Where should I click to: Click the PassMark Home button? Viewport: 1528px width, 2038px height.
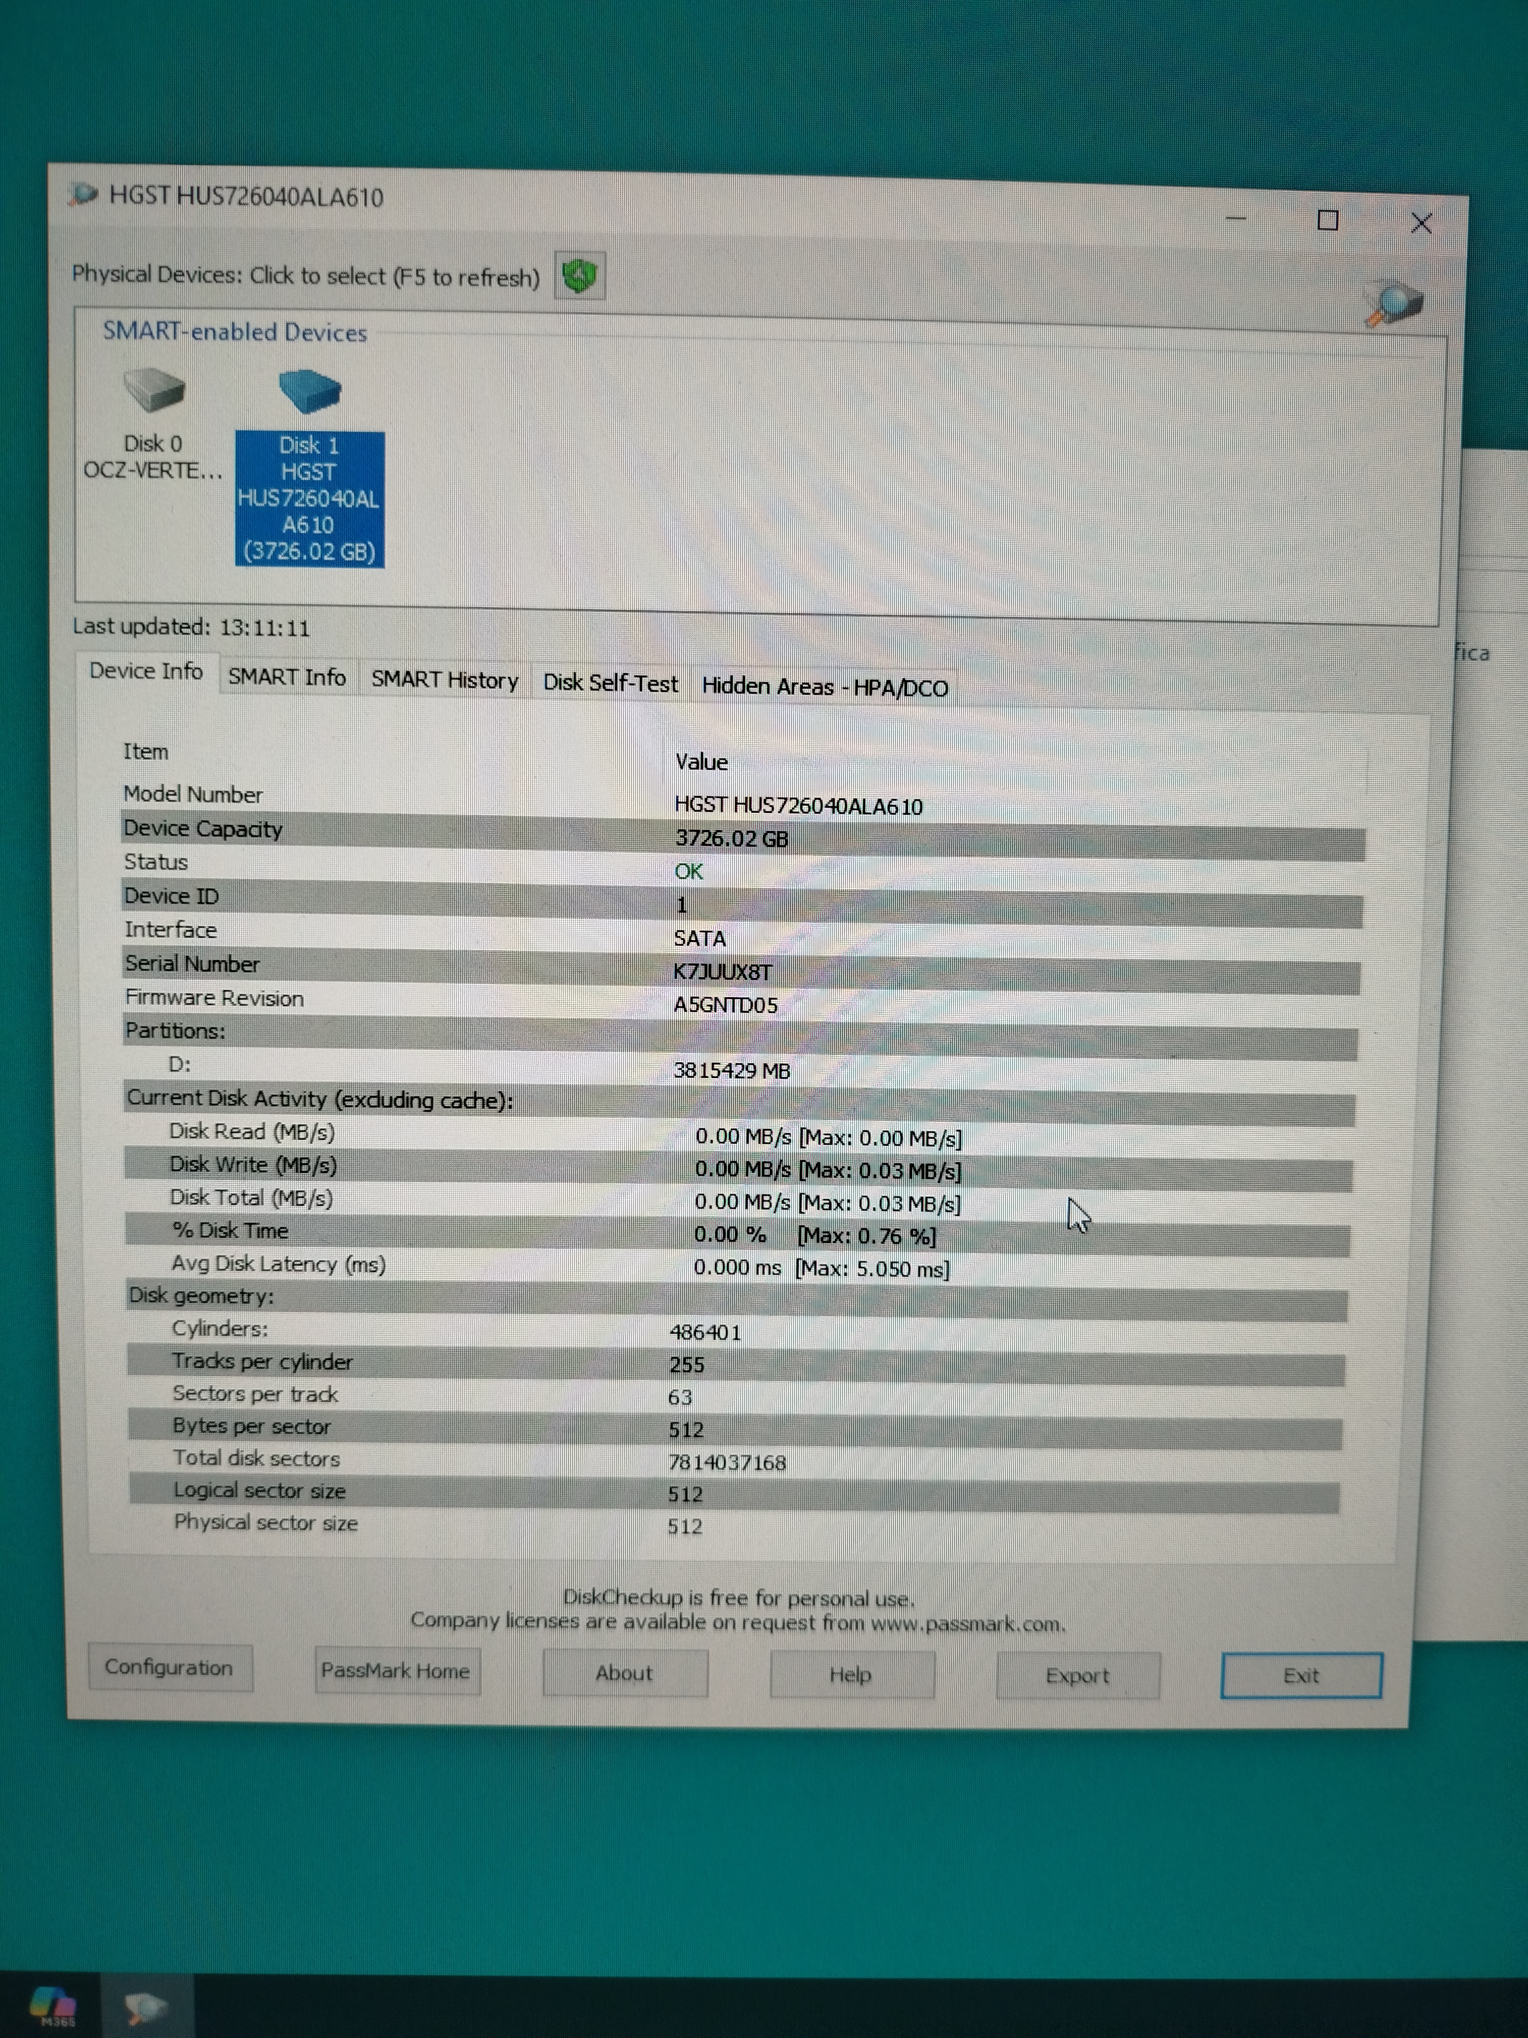(396, 1670)
